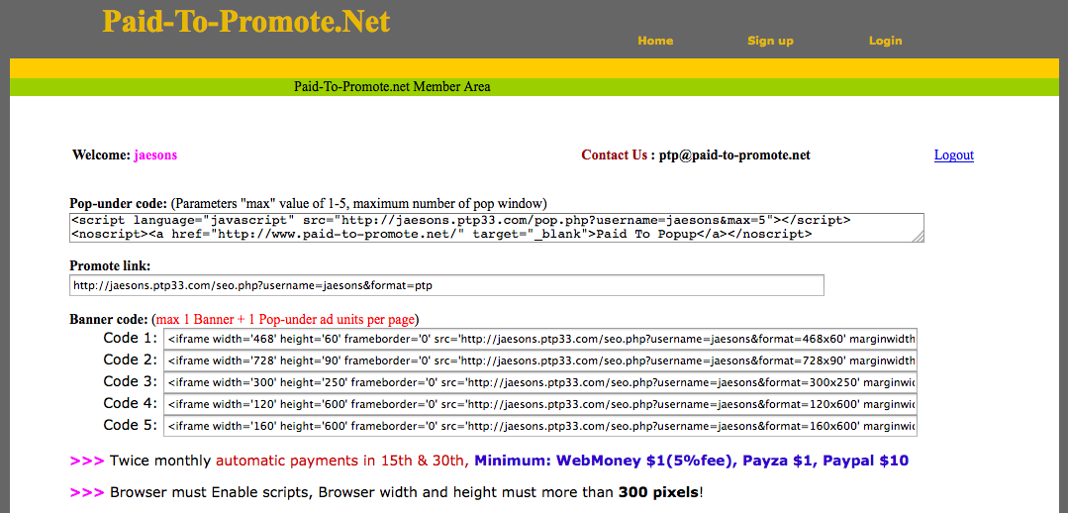Select the Code 2 728x90 banner field
This screenshot has height=513, width=1068.
(x=540, y=360)
